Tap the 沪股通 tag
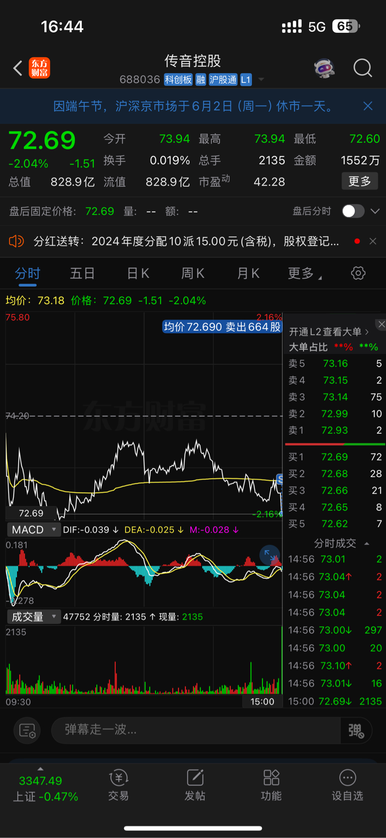 [x=223, y=80]
